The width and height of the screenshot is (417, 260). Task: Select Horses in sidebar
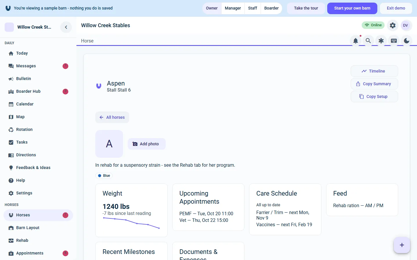38,215
